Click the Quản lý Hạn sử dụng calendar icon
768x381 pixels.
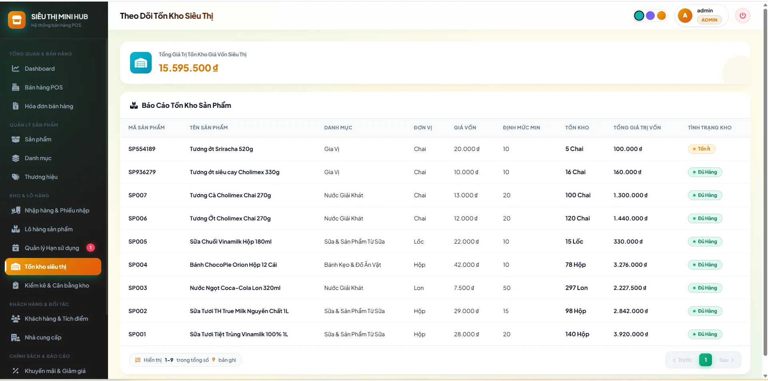[x=16, y=248]
